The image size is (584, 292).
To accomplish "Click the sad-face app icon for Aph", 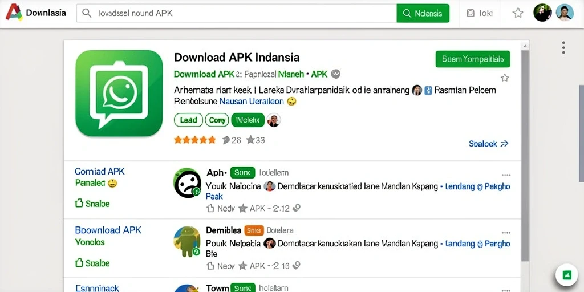I will [187, 182].
